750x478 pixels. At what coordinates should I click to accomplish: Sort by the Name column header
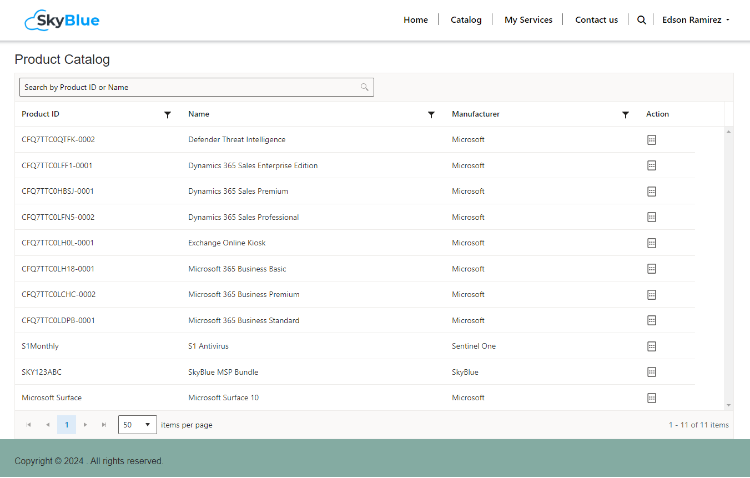coord(199,114)
